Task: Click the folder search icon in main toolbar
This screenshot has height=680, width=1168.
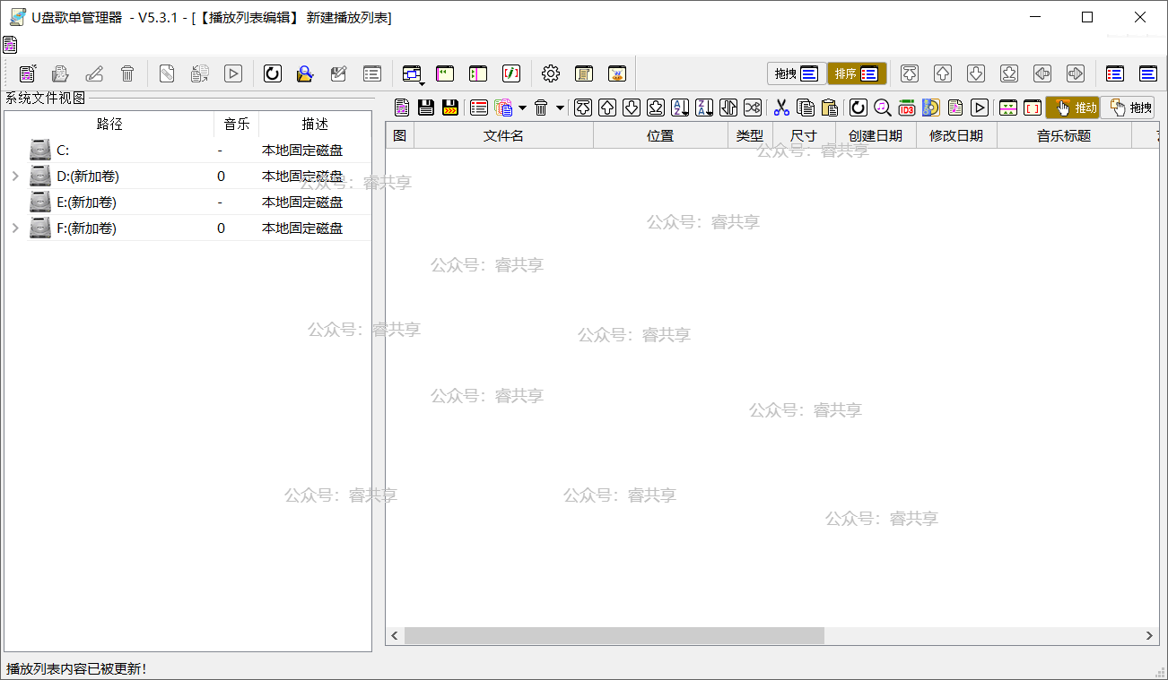Action: coord(305,73)
